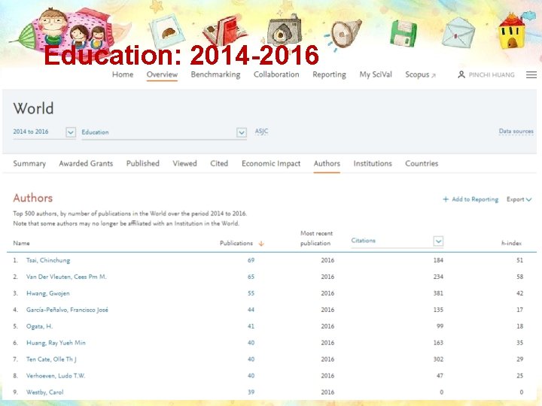Viewport: 542px width, 406px height.
Task: Open author Ogata, H.
Action: [39, 326]
